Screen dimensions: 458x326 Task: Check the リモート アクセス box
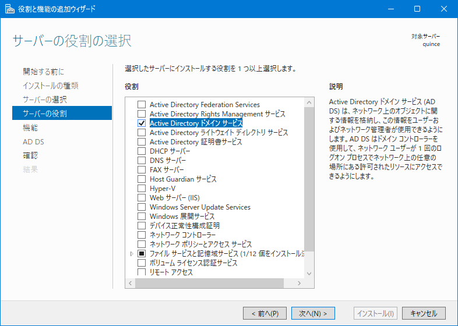(142, 272)
